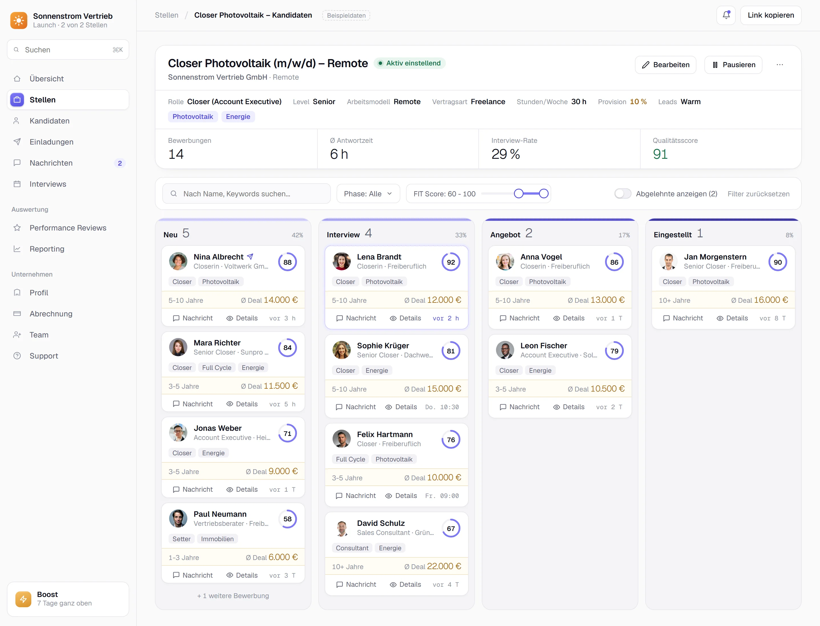Click the Einladungen send icon

pyautogui.click(x=17, y=142)
